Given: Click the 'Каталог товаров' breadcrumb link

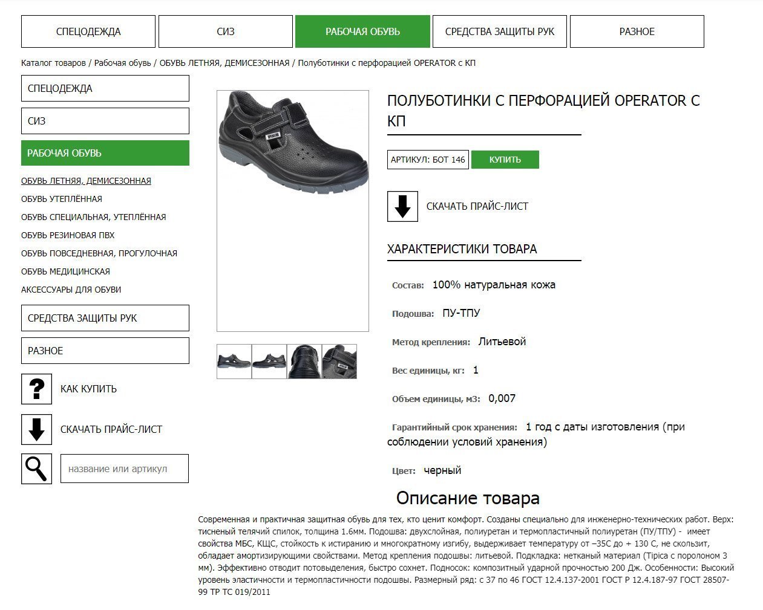Looking at the screenshot, I should [x=53, y=63].
